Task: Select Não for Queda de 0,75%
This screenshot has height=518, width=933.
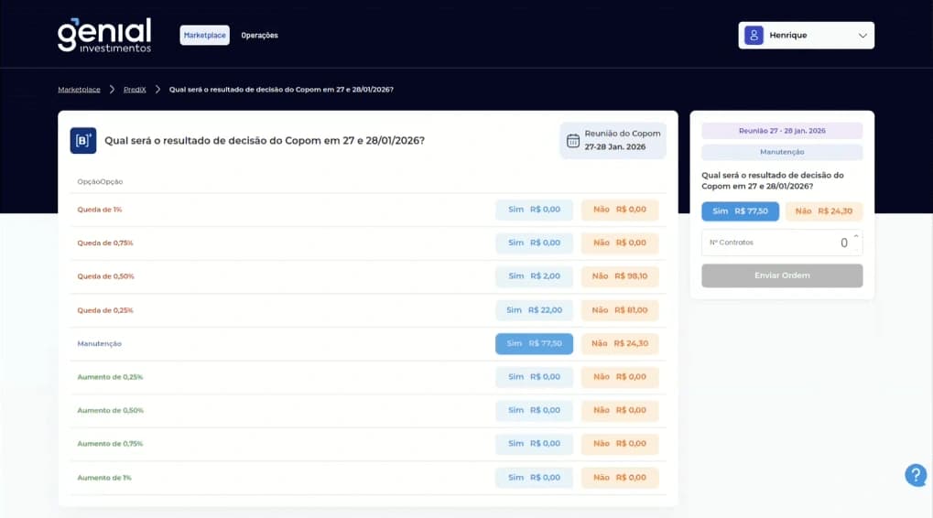Action: tap(620, 243)
